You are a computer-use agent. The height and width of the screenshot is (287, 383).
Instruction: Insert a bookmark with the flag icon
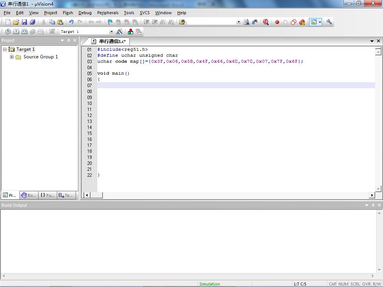[x=110, y=22]
